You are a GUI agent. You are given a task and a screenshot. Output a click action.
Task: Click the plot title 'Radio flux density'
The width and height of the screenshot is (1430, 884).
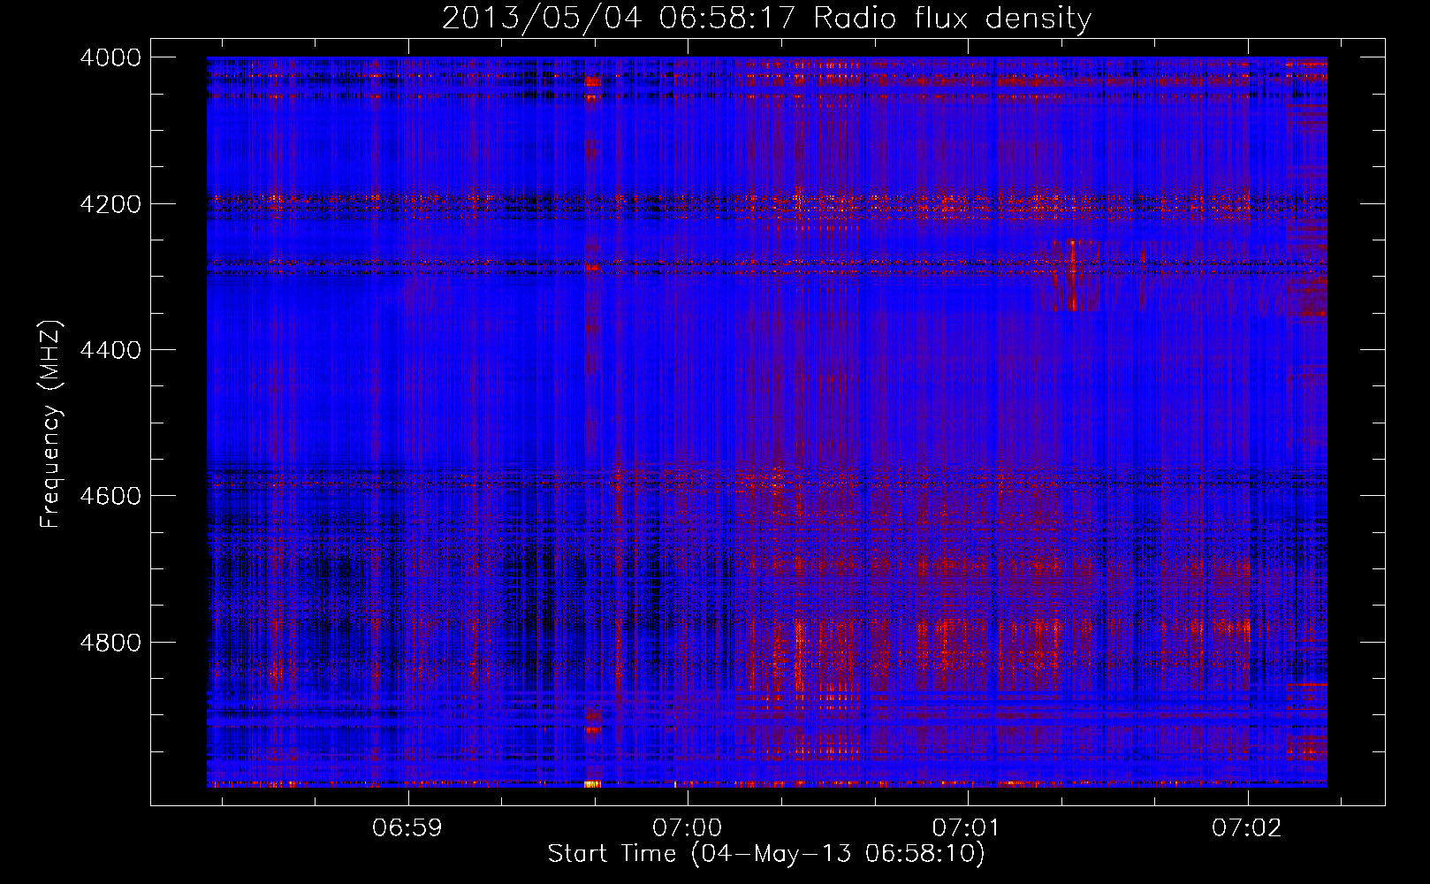point(953,19)
